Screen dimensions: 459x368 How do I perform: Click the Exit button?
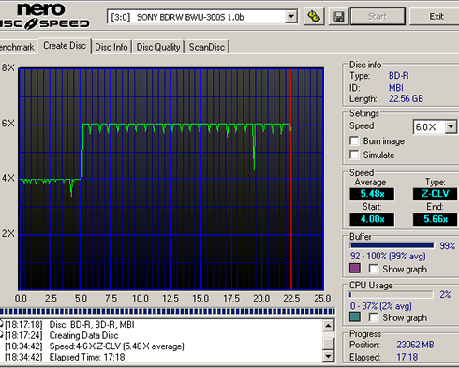436,17
